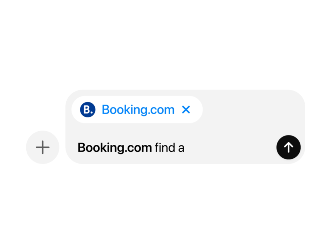Hit the white upward arrow icon

coord(288,148)
